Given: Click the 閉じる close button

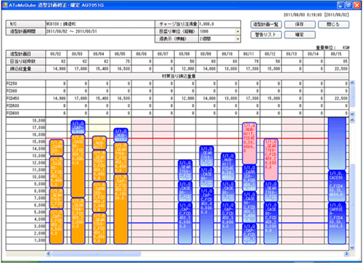Looking at the screenshot, I should [x=333, y=25].
